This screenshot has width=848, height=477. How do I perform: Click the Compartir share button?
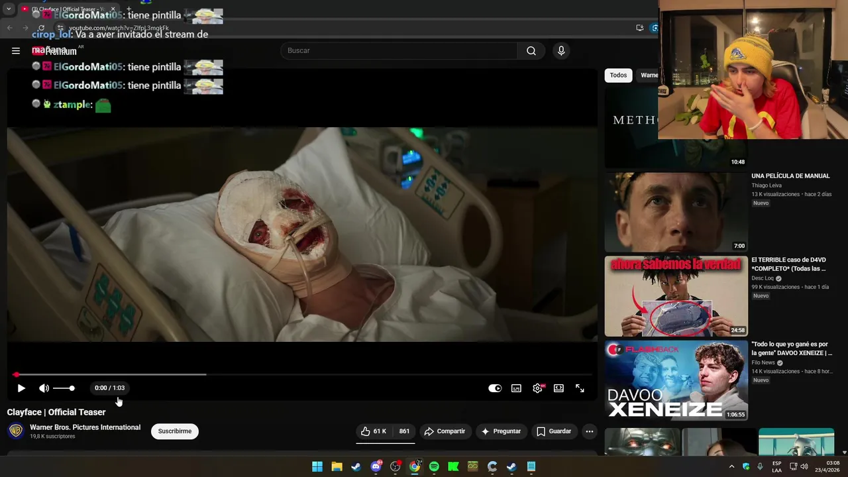tap(445, 431)
